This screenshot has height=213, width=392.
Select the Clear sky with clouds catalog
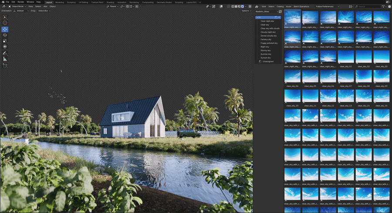[x=270, y=28]
